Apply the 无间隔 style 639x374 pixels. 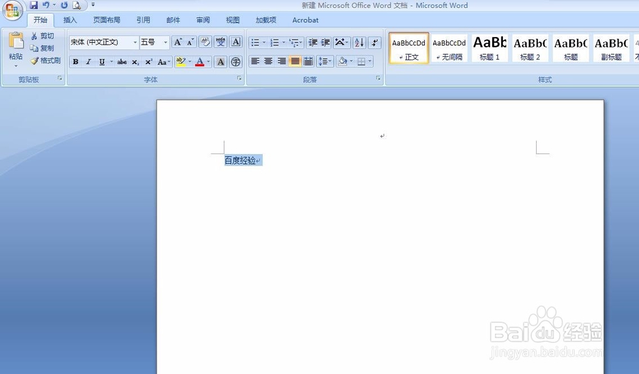point(449,48)
